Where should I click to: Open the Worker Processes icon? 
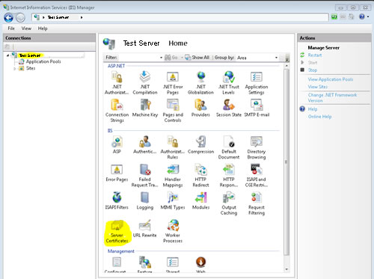173,231
